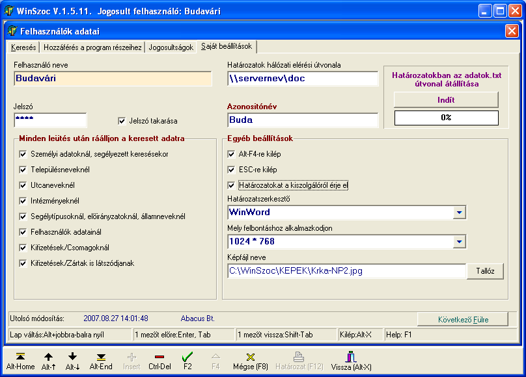Toggle the ESC-re kilép checkbox
The image size is (526, 377).
[x=231, y=170]
